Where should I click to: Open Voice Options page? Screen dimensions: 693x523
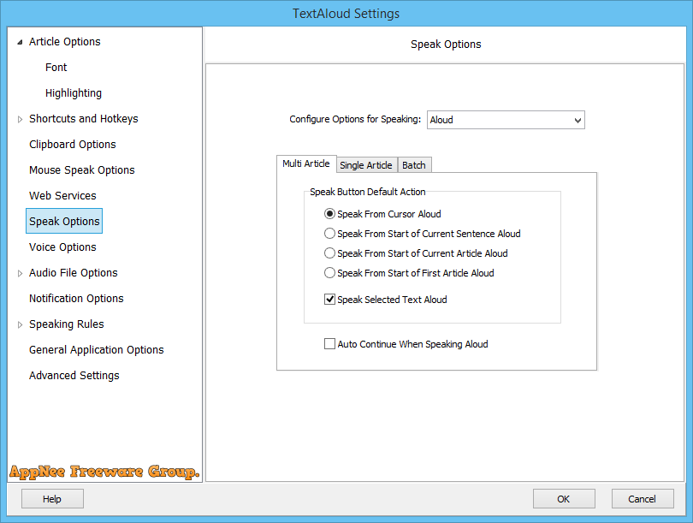click(62, 247)
